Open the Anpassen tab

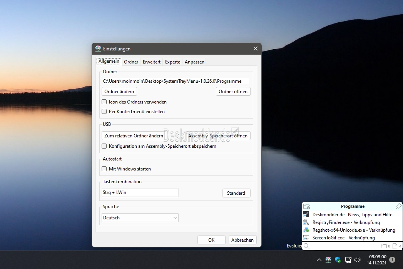(194, 62)
